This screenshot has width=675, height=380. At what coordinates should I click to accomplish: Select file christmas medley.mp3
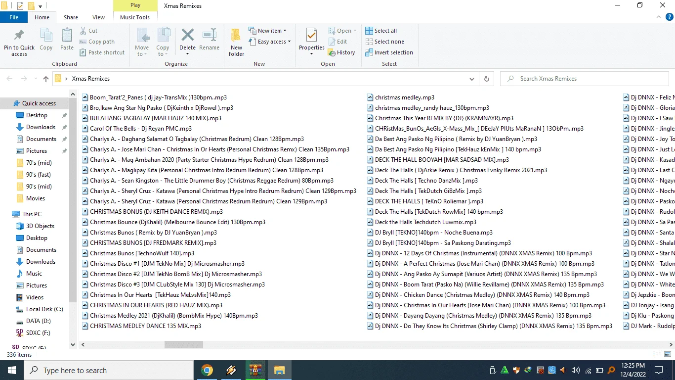405,97
